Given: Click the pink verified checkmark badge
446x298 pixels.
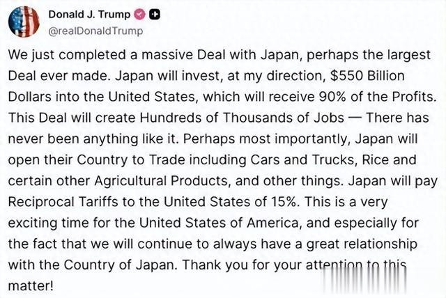Looking at the screenshot, I should [139, 14].
